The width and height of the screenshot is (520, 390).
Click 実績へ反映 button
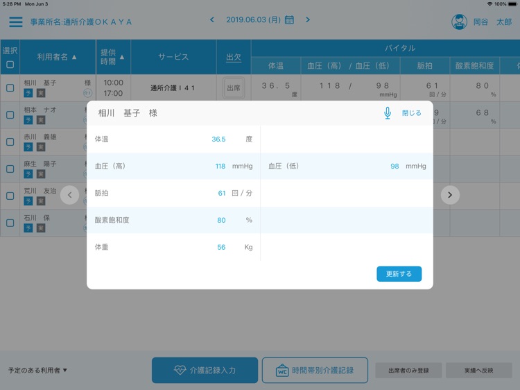tap(478, 370)
